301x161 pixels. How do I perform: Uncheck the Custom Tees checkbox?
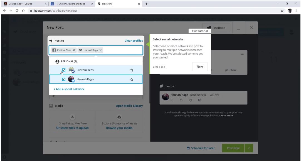point(64,70)
